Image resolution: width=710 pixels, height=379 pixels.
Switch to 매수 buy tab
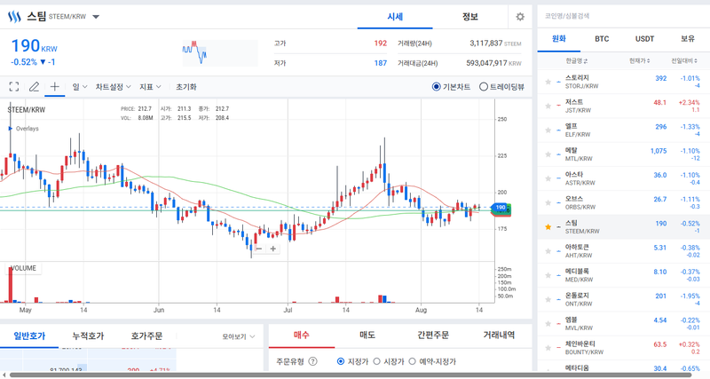tap(302, 336)
